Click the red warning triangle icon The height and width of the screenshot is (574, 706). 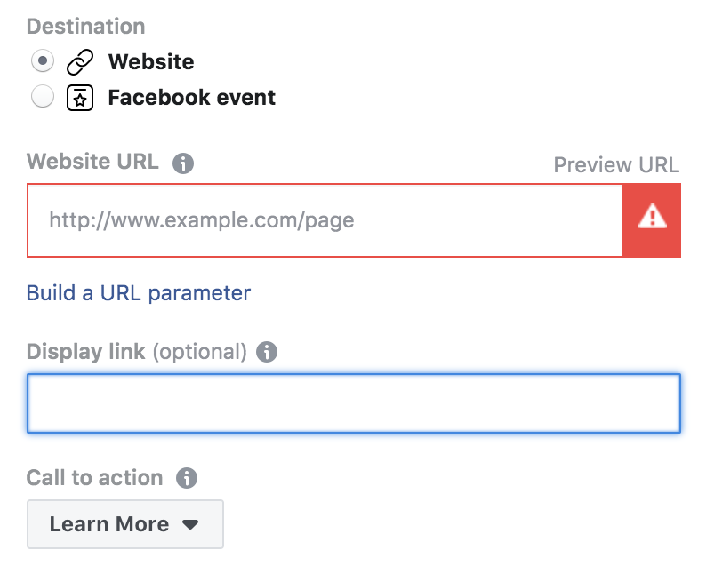tap(652, 217)
